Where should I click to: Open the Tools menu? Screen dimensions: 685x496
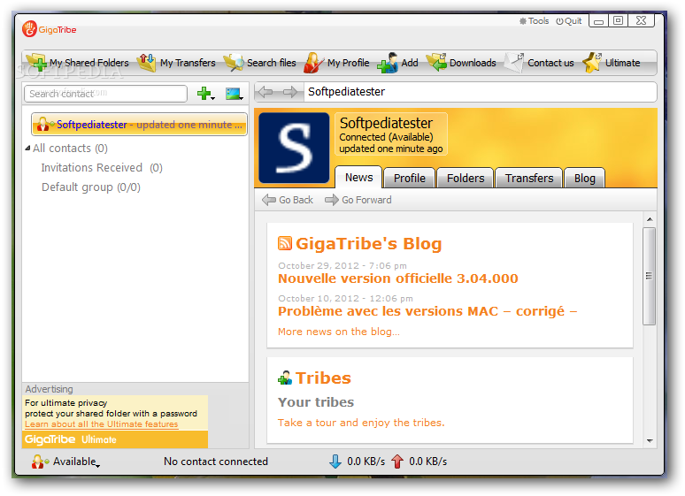coord(534,21)
